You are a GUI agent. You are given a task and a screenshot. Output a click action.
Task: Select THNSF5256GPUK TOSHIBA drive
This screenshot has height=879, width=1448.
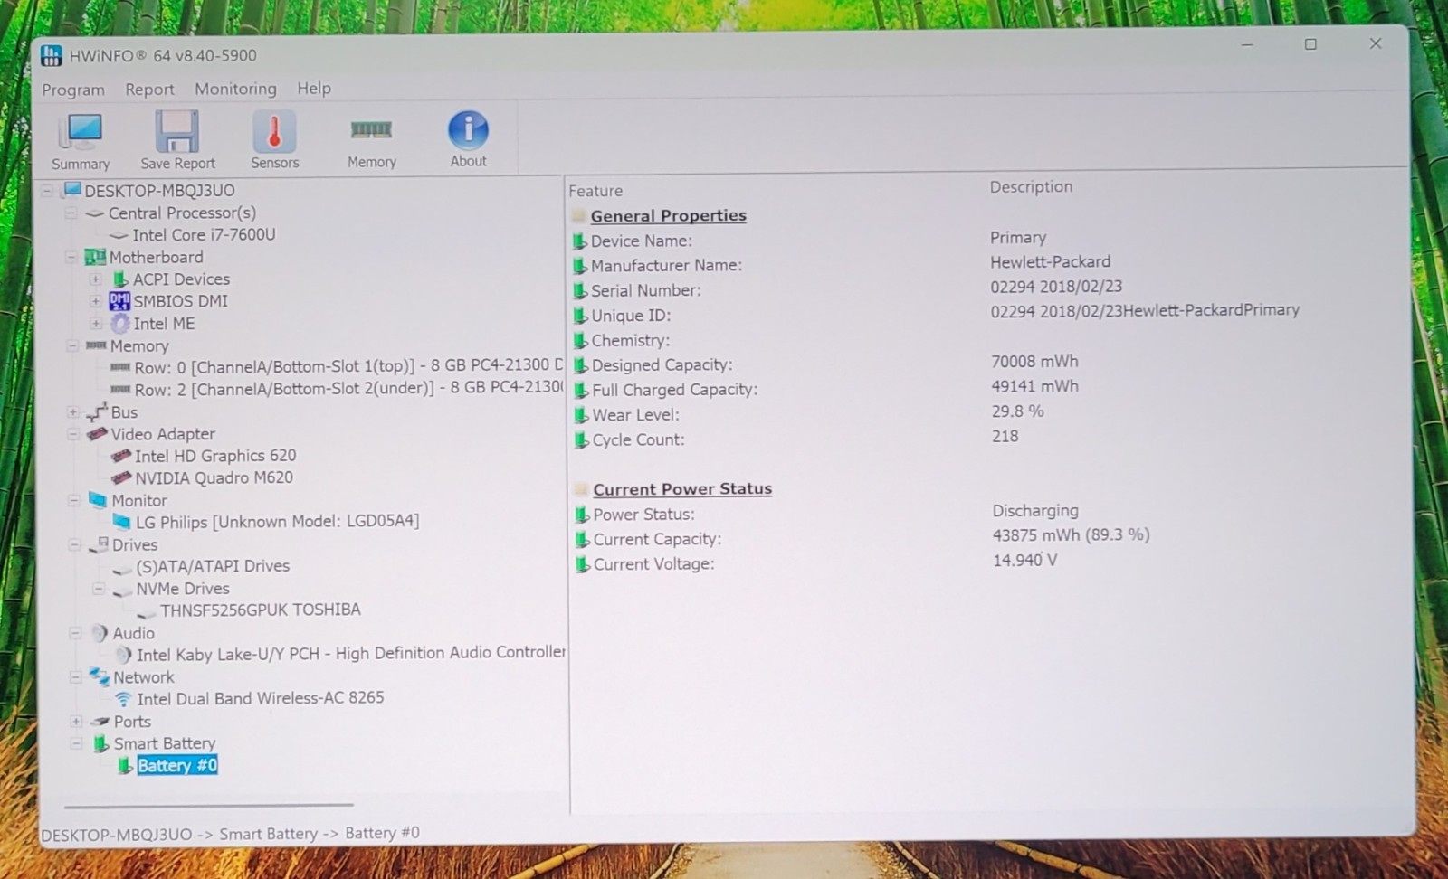coord(261,610)
